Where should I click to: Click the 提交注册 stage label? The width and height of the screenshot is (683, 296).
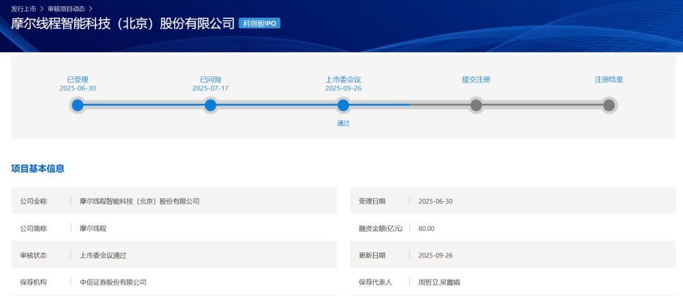(476, 80)
